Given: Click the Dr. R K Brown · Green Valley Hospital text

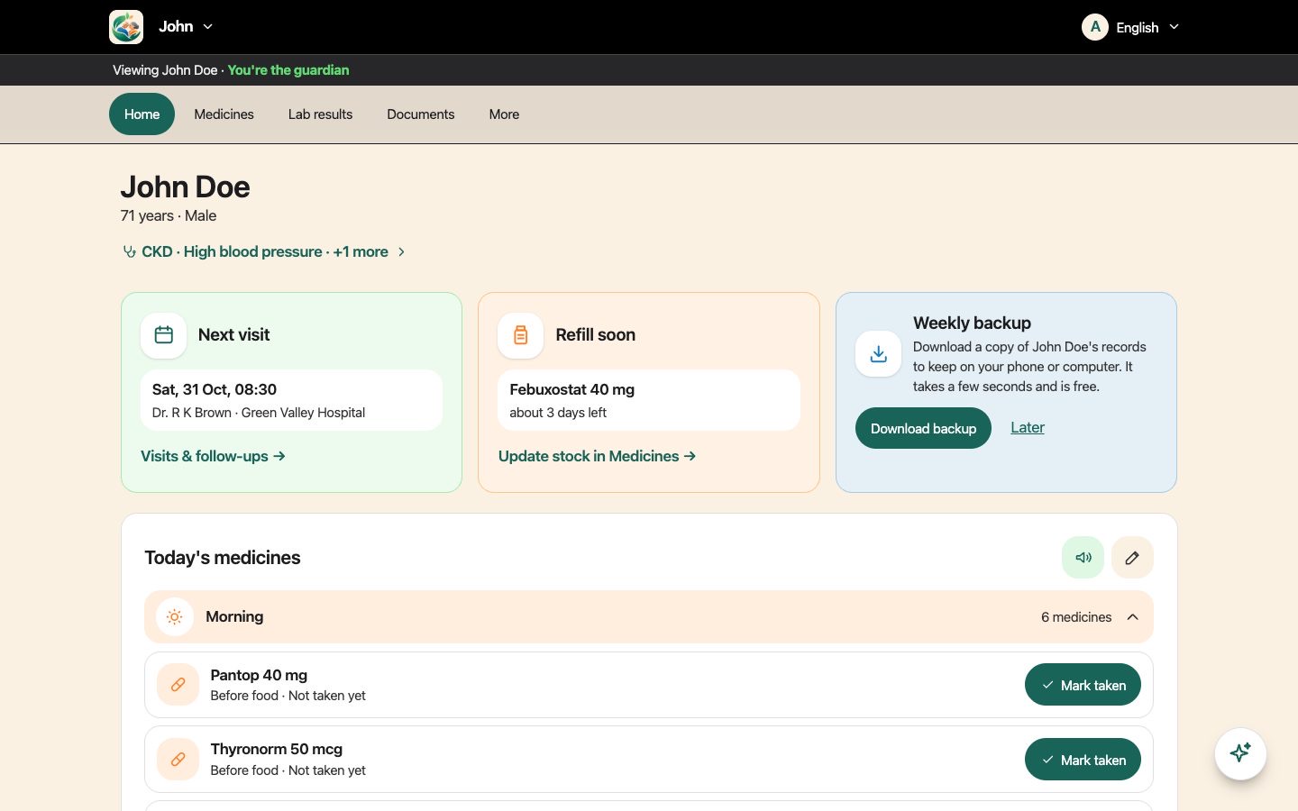Looking at the screenshot, I should coord(259,413).
